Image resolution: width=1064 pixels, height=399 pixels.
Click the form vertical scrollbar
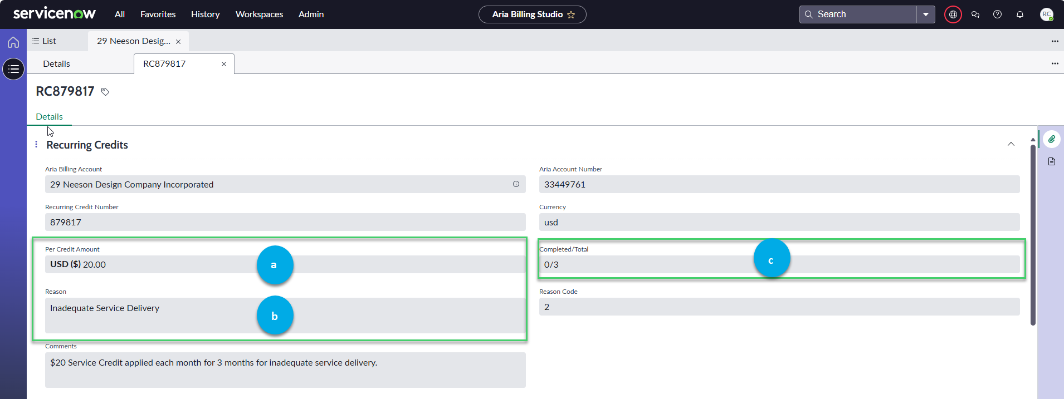point(1033,235)
